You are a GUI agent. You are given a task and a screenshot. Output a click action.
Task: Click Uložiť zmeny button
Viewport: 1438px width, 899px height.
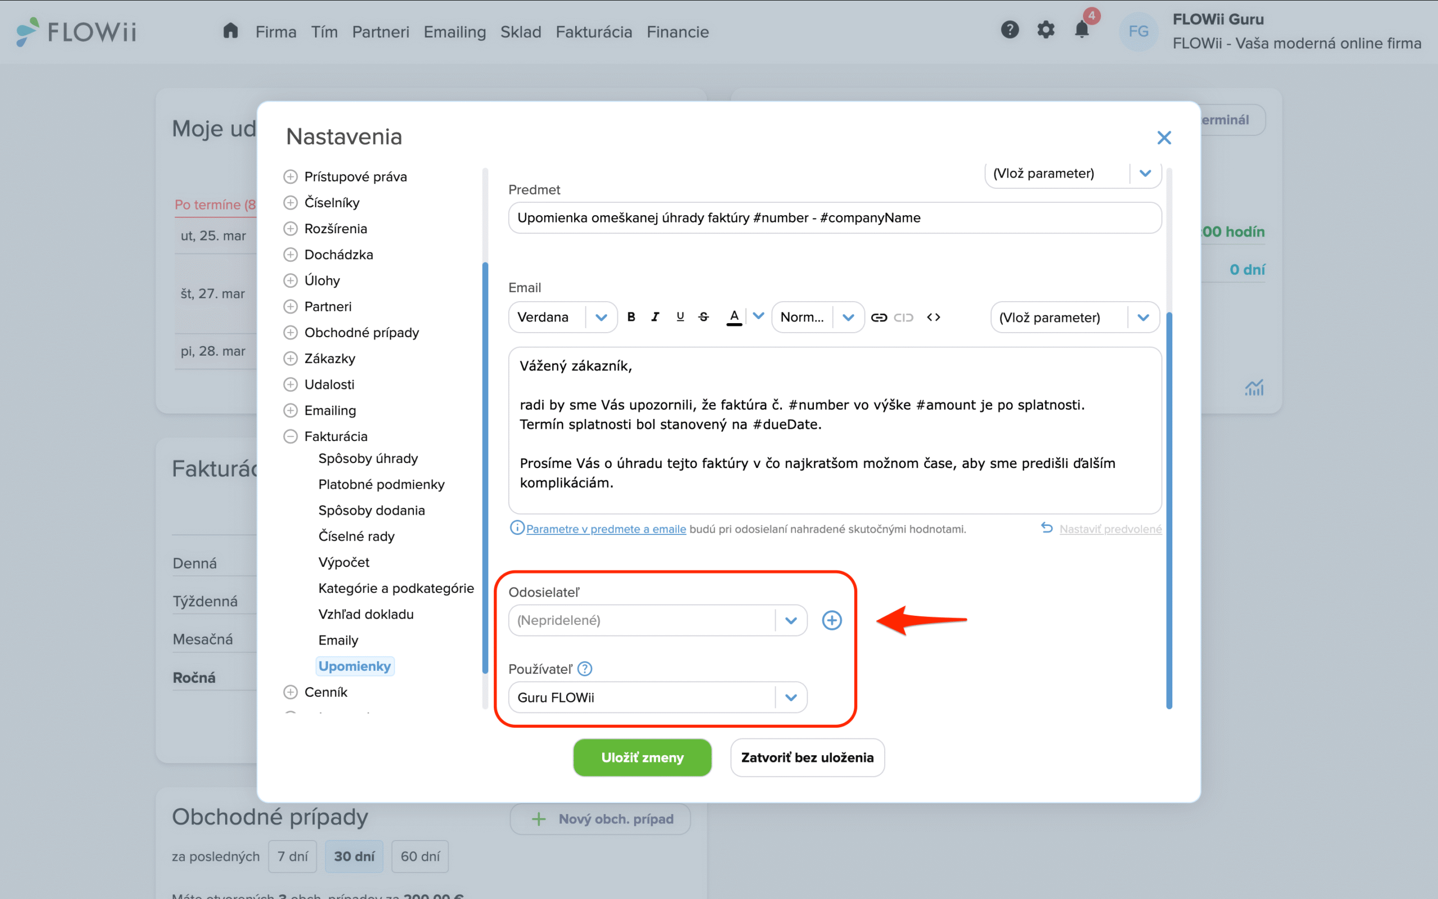coord(641,757)
